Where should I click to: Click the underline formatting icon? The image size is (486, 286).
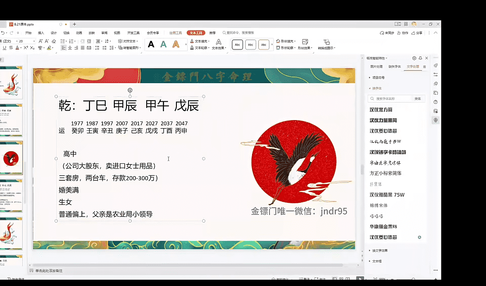[x=5, y=48]
